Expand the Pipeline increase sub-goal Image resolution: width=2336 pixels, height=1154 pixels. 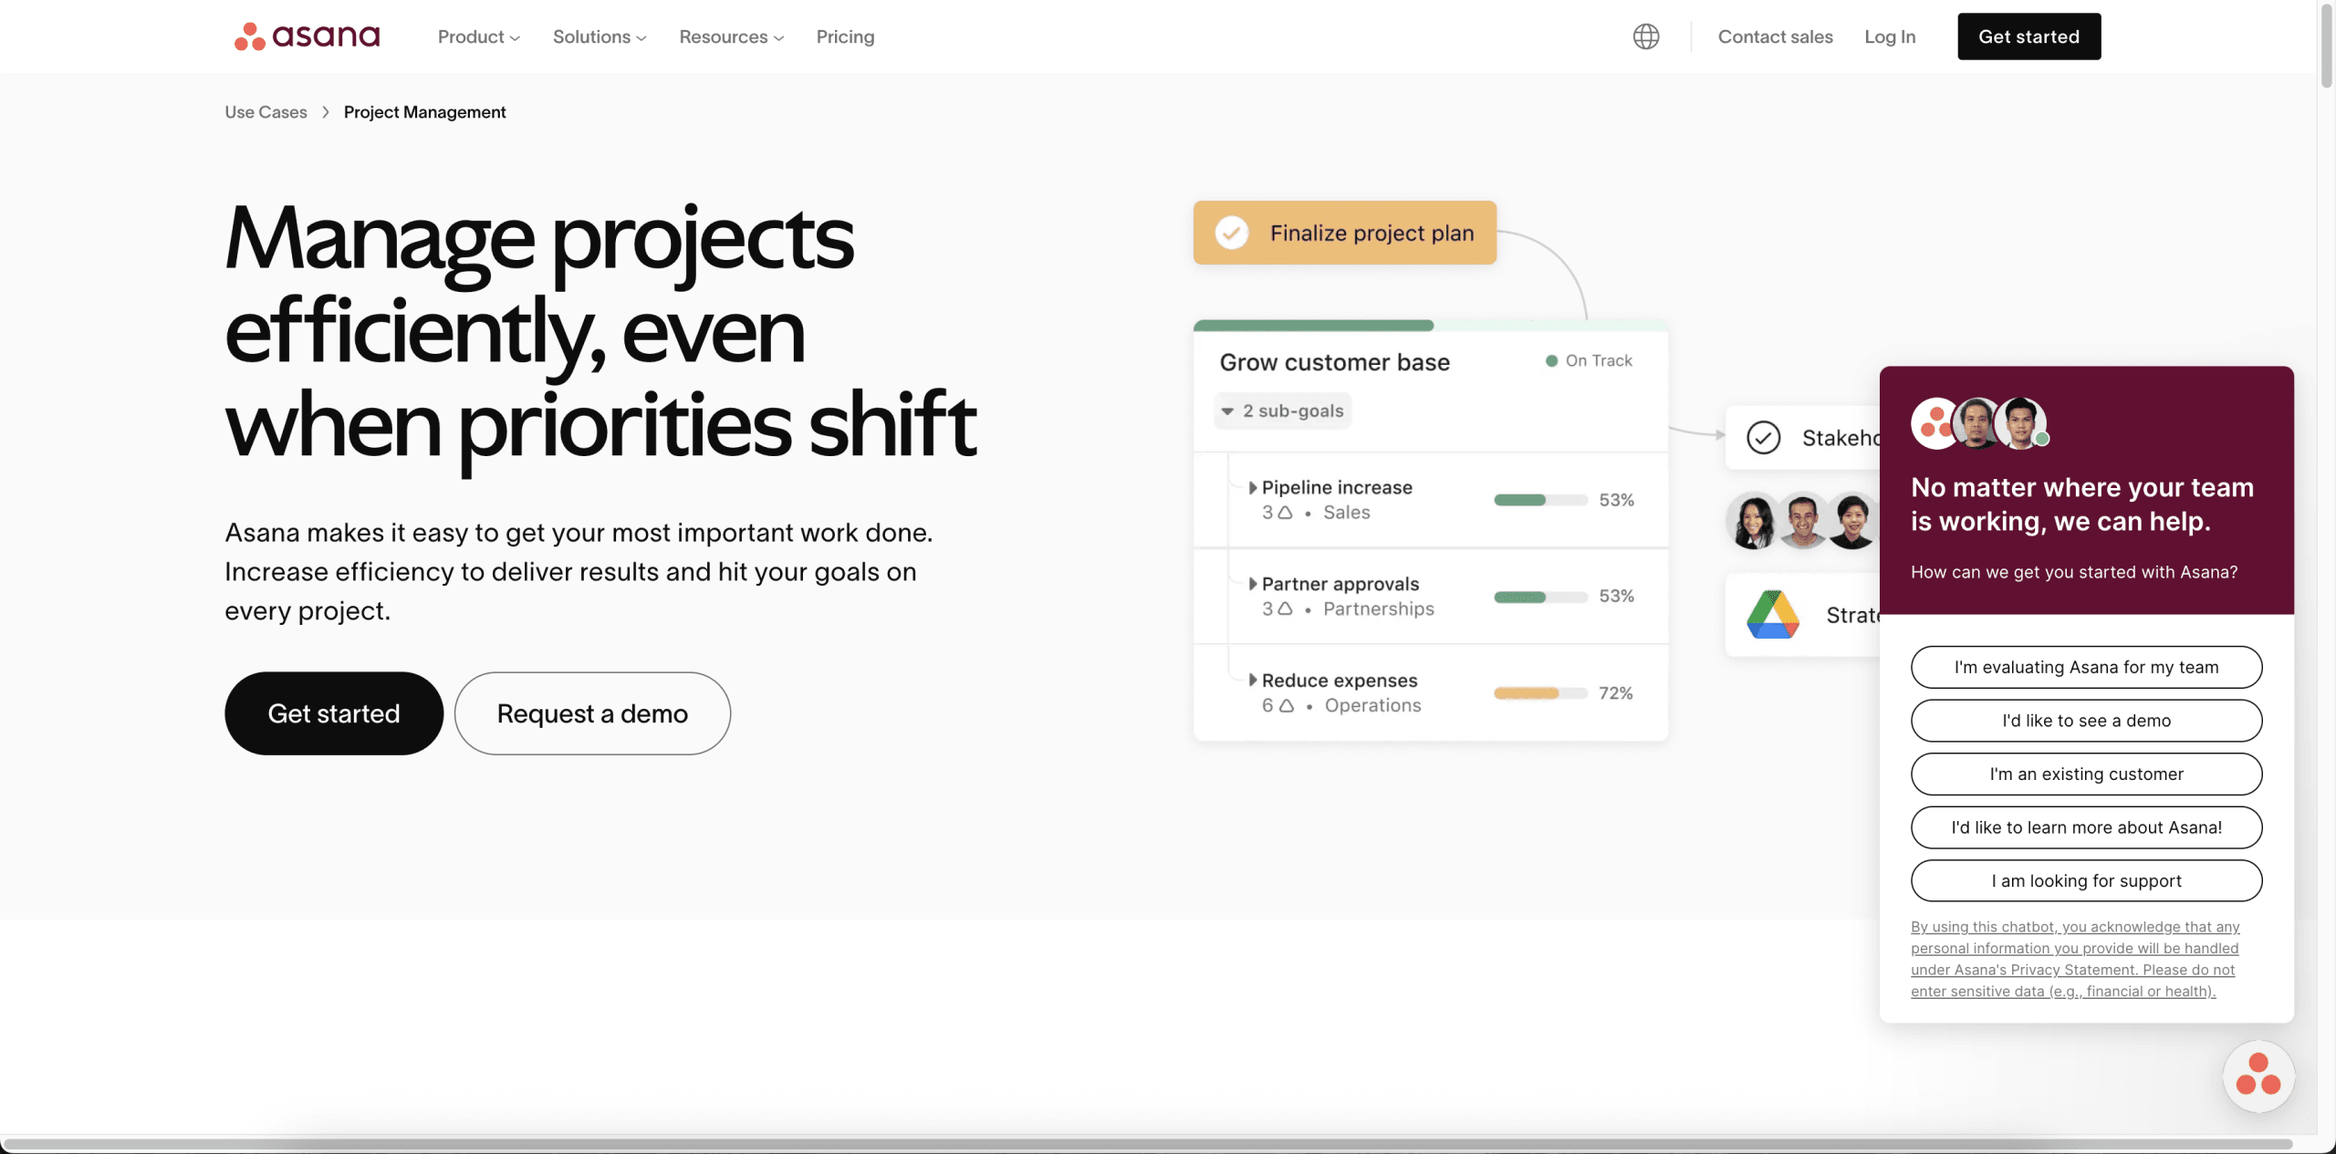1253,488
